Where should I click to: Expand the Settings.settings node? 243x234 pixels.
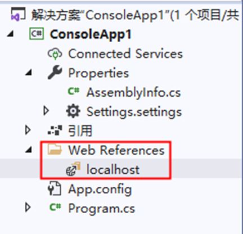(x=46, y=111)
